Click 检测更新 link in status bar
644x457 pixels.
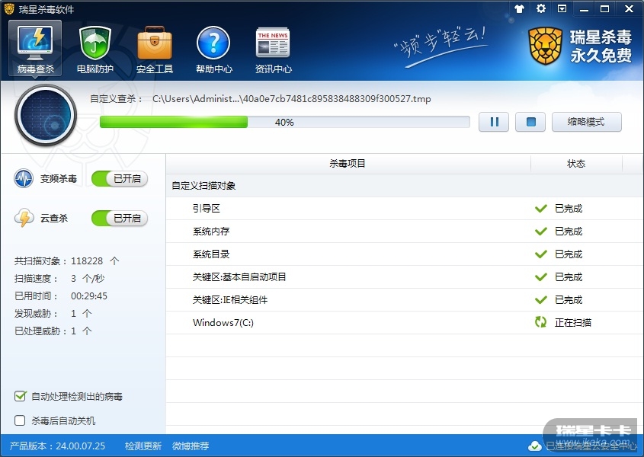(x=143, y=446)
